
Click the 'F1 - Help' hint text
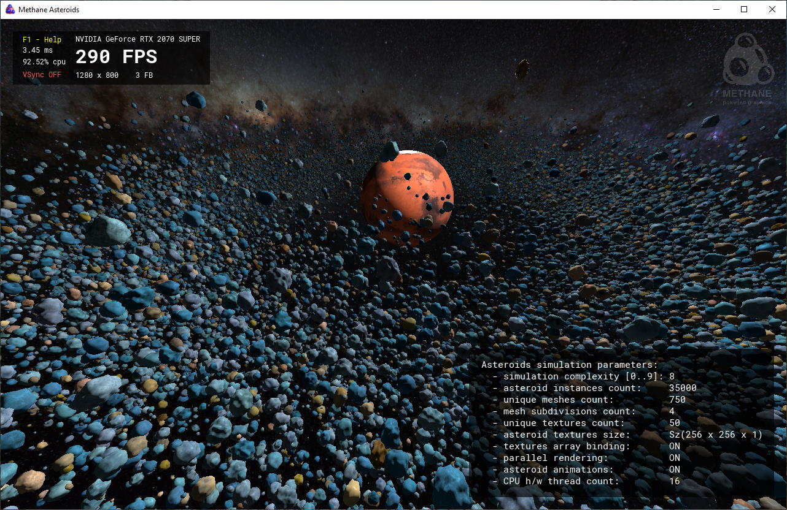point(42,40)
